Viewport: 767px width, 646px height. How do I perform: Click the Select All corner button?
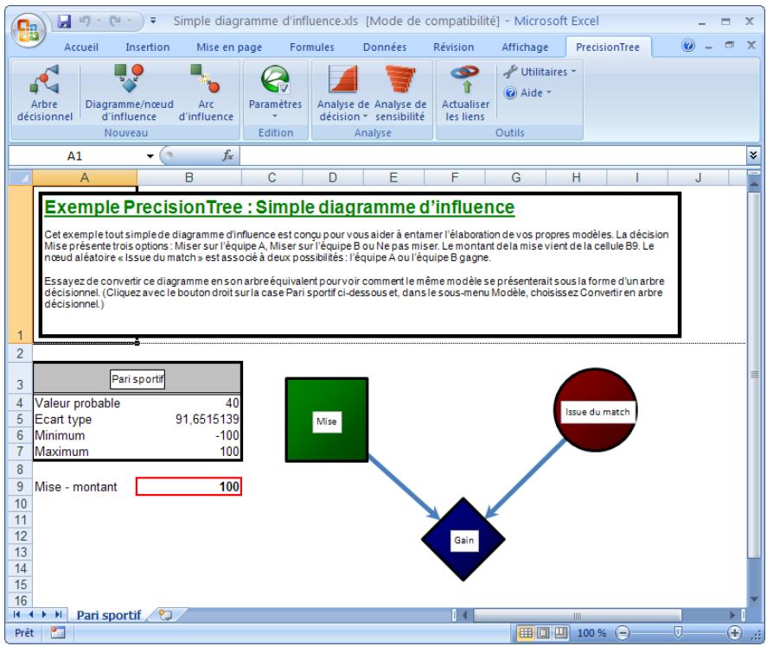point(20,177)
